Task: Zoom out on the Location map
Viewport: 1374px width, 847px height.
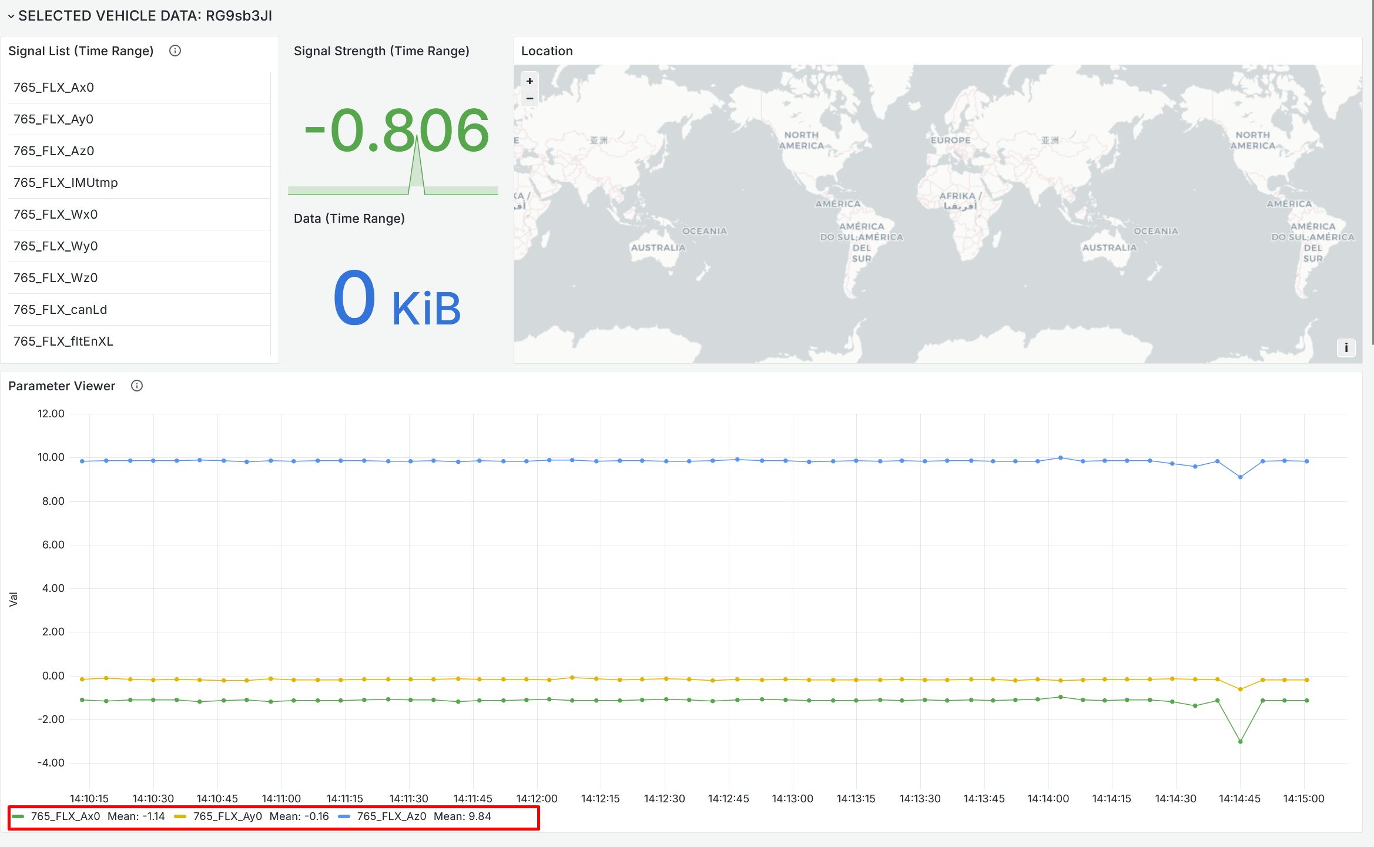Action: [x=530, y=98]
